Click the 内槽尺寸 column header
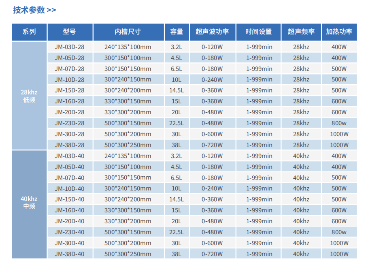 (128, 32)
